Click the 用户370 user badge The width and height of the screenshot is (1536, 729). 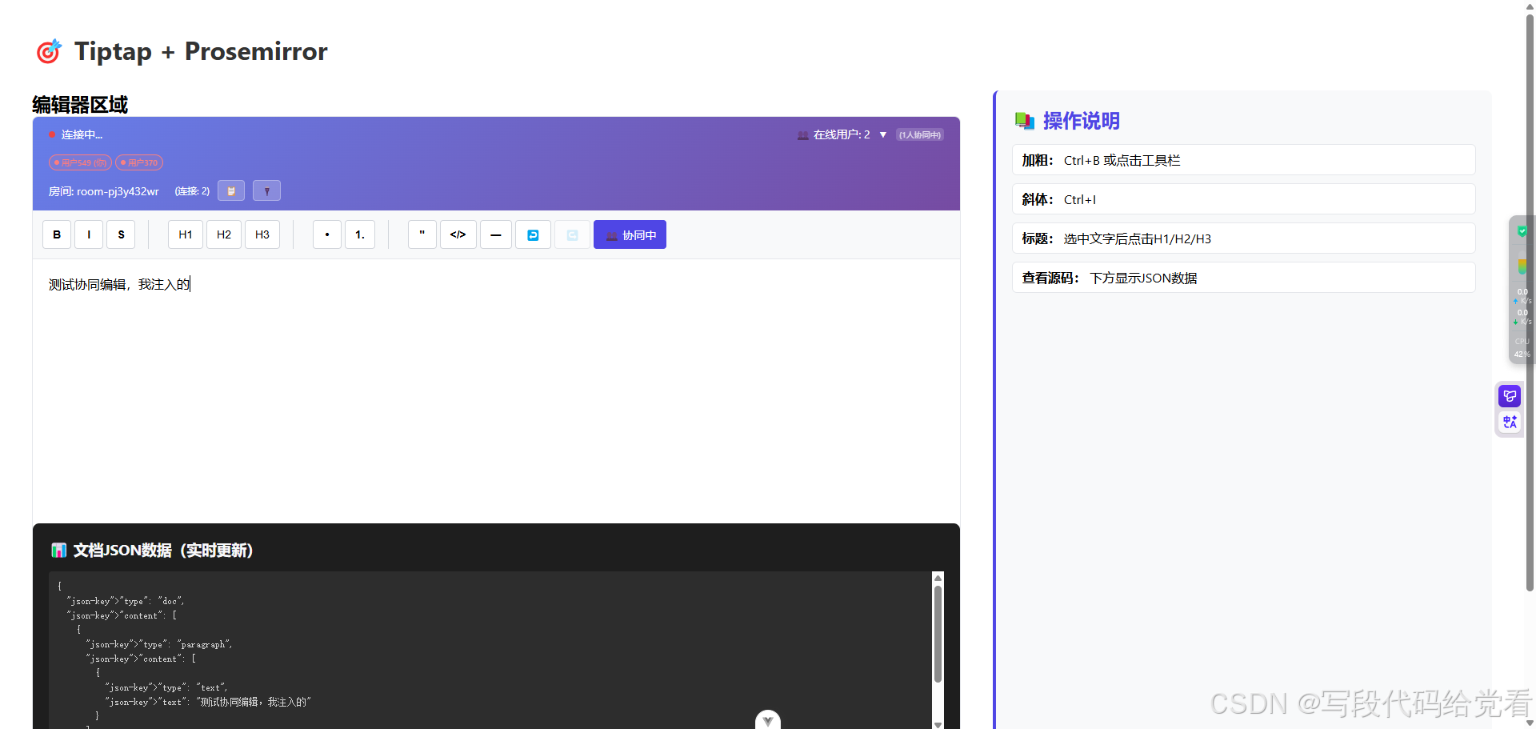[139, 162]
